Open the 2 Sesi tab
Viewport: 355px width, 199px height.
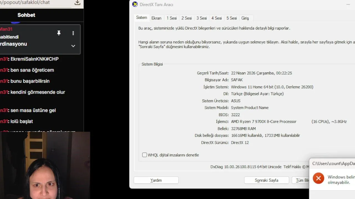coord(186,18)
